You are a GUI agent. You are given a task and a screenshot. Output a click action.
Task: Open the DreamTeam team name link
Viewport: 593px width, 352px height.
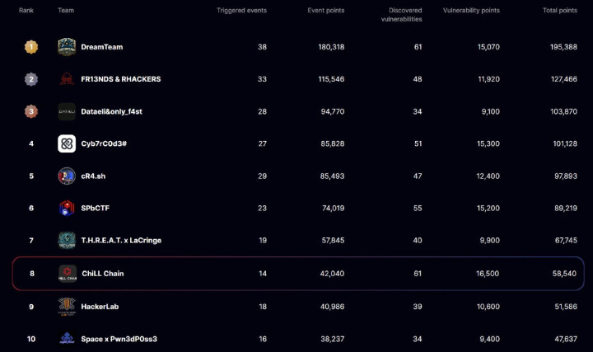coord(102,47)
